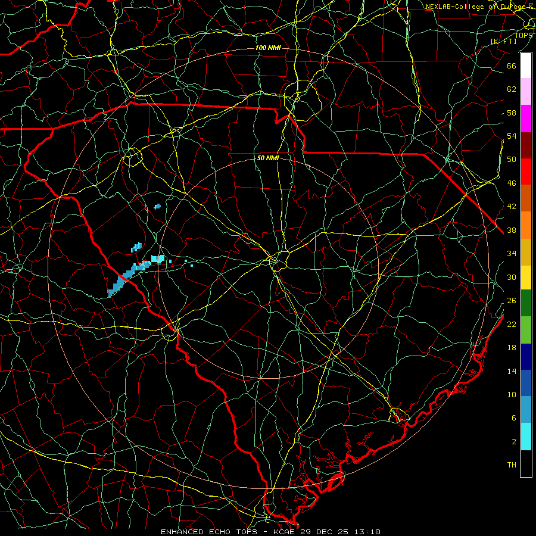536x536 pixels.
Task: Click the "50" legend value
Action: (512, 159)
